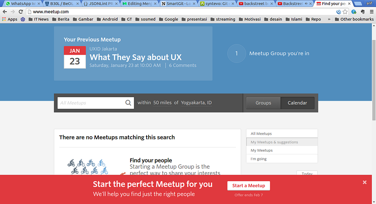Click the browser forward arrow
Screen dimensions: 376x204
tap(13, 12)
